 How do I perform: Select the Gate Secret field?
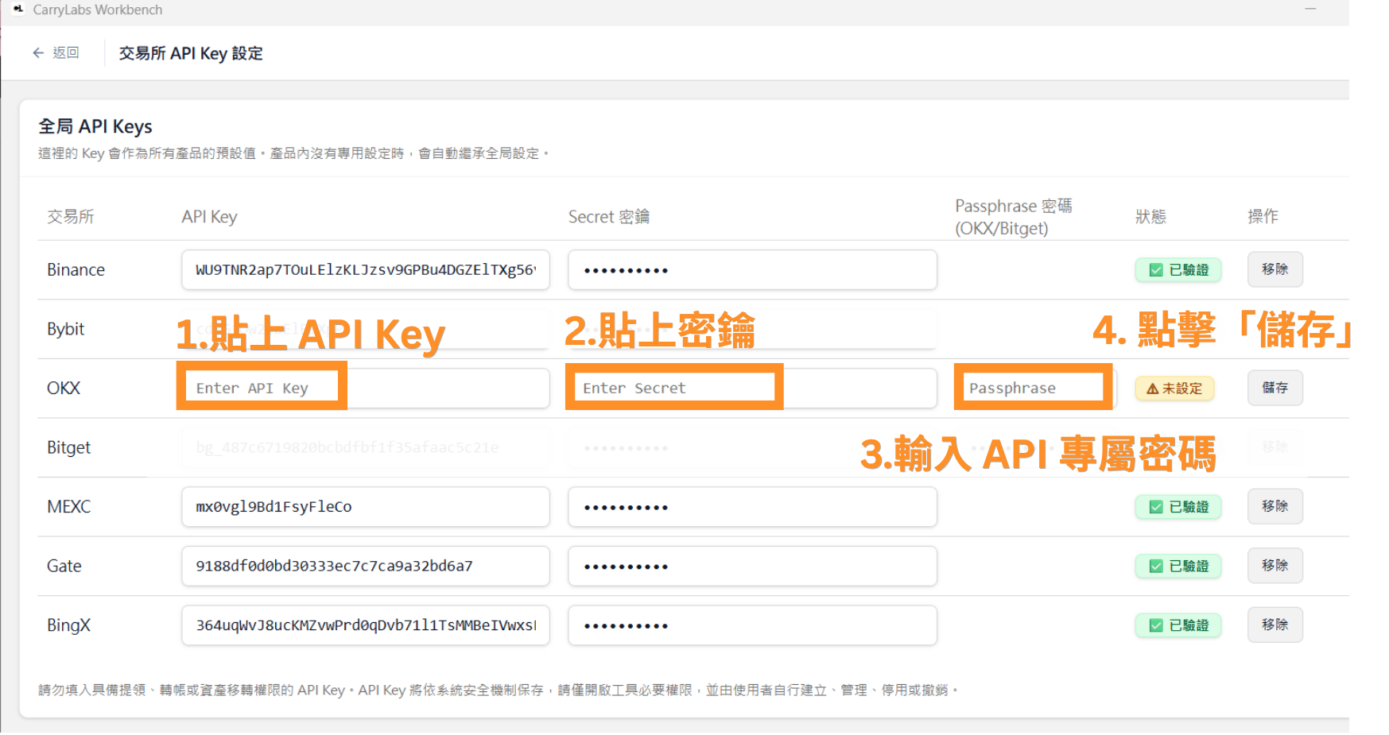point(752,566)
